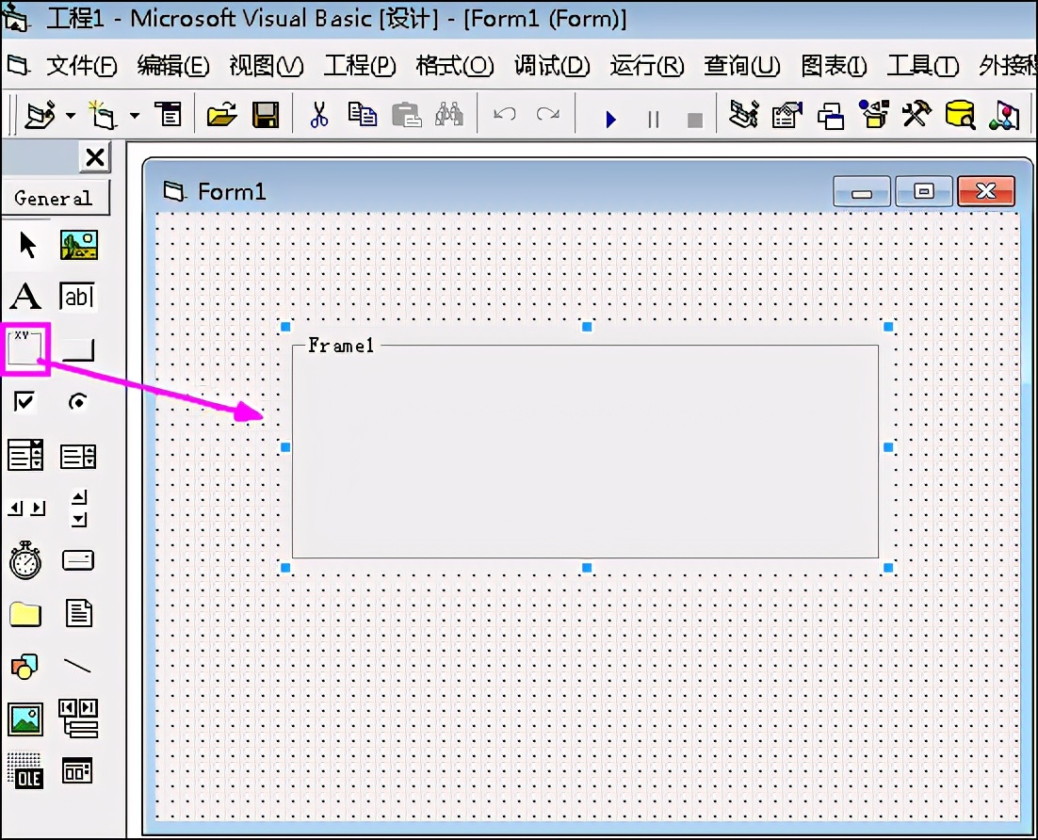Open the 图表(I) menu

pyautogui.click(x=834, y=66)
